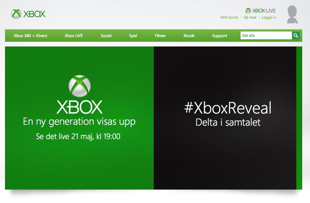Viewport: 310px width, 203px height.
Task: Click the text 'En ny generation visas upp'
Action: pyautogui.click(x=79, y=122)
